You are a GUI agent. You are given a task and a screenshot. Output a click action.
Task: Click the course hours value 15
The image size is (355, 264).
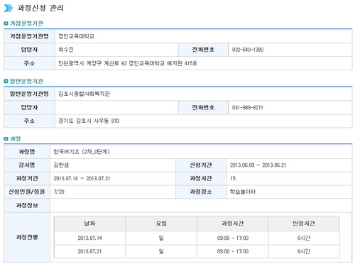coord(233,178)
